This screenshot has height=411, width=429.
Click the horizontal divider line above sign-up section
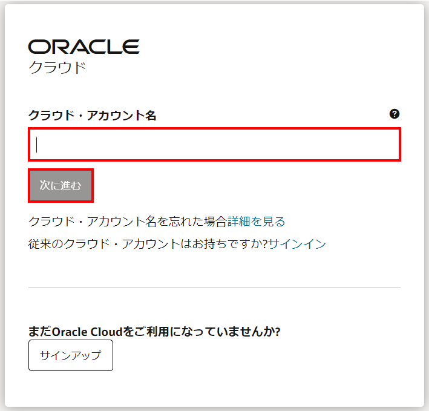click(214, 287)
